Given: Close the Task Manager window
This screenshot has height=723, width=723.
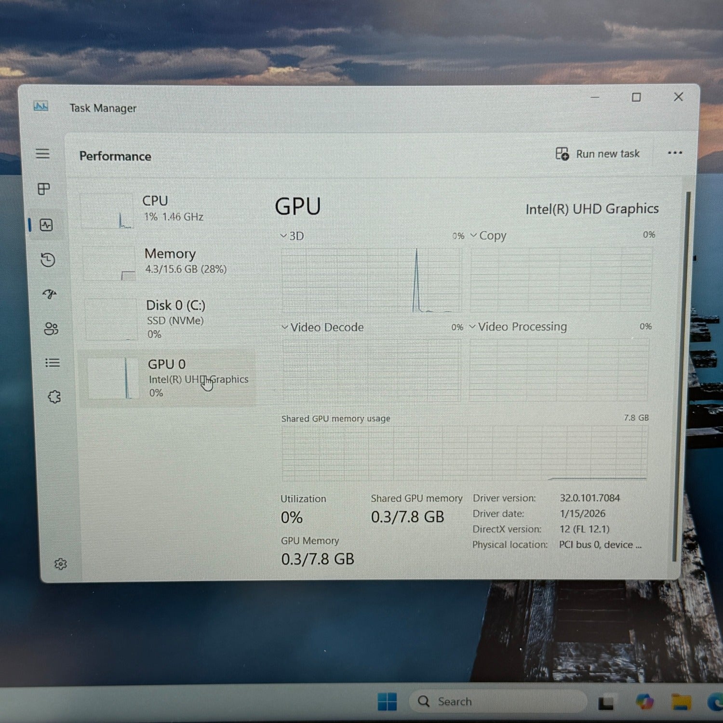Looking at the screenshot, I should [678, 97].
